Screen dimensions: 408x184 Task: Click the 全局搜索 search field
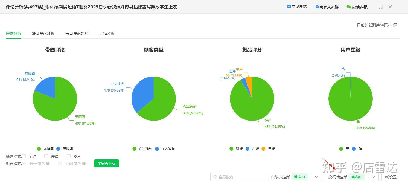[x=238, y=177]
